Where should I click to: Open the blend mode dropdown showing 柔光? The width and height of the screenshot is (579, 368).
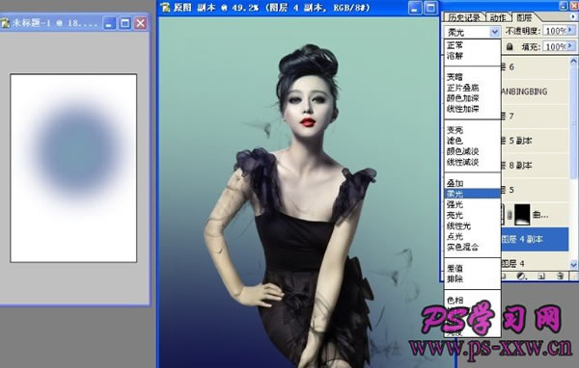click(x=472, y=32)
